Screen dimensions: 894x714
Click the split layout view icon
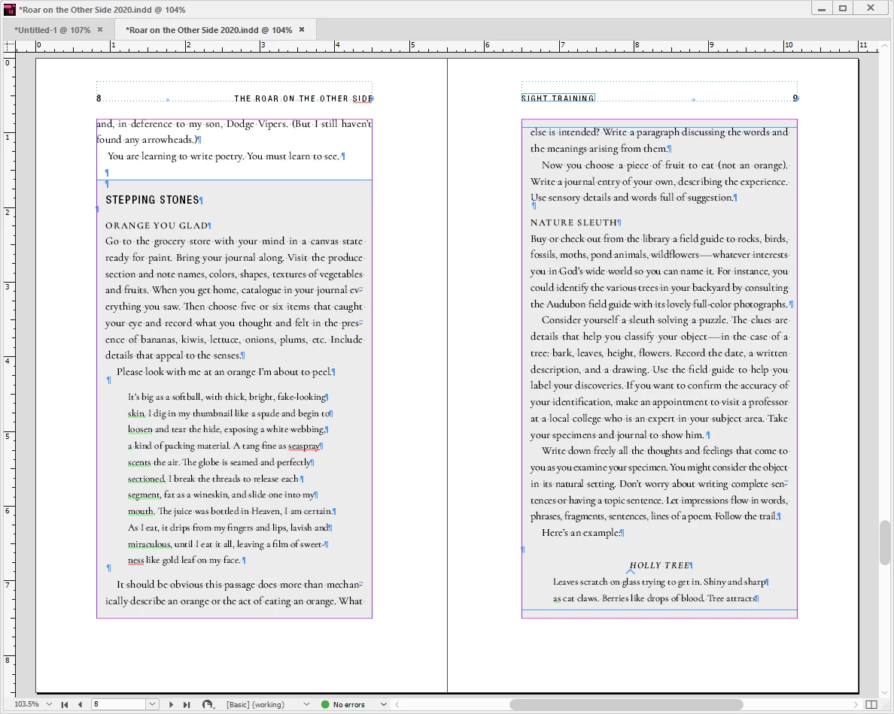pyautogui.click(x=871, y=704)
